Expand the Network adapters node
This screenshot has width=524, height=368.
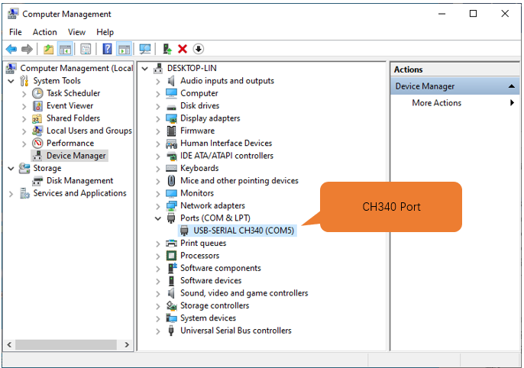pos(157,206)
